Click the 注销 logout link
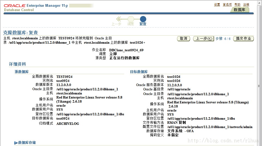 pyautogui.click(x=246, y=5)
